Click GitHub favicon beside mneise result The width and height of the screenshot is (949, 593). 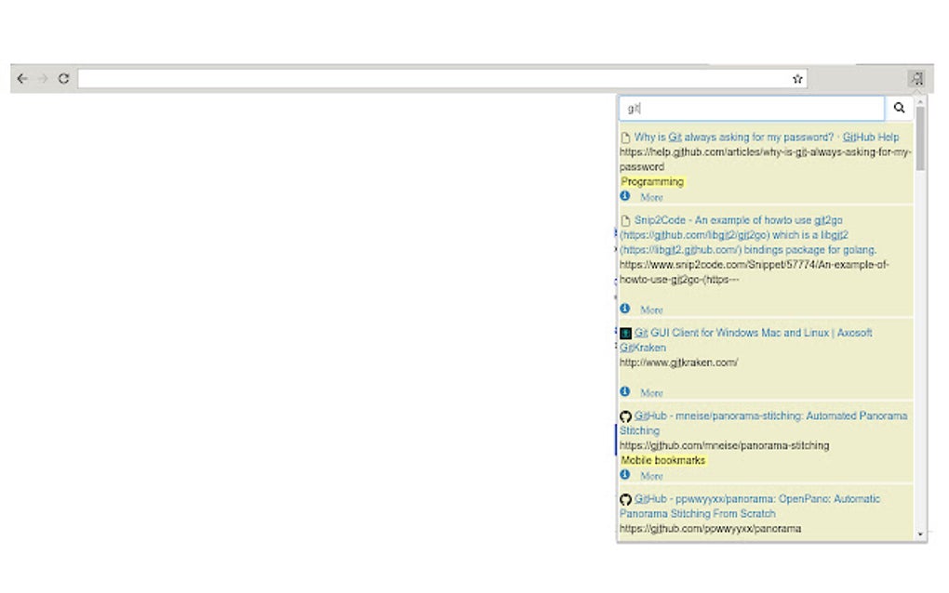[x=626, y=416]
